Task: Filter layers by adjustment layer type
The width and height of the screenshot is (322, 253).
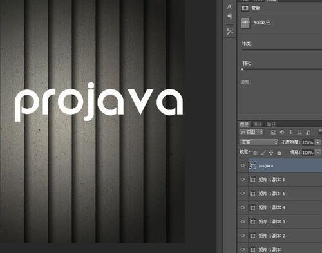Action: (x=282, y=132)
